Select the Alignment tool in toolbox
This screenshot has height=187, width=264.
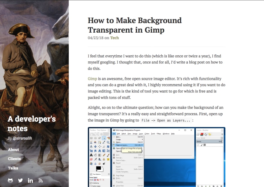click(x=100, y=147)
